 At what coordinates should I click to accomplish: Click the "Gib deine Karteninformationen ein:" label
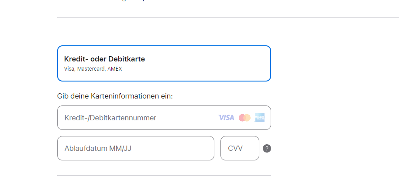115,96
